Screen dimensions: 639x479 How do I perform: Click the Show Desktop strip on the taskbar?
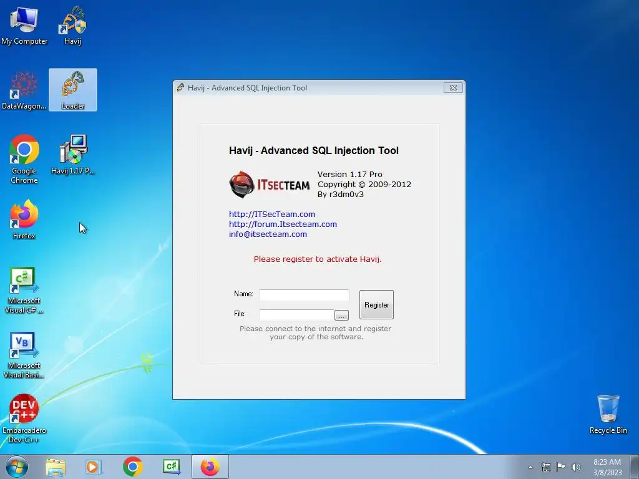pyautogui.click(x=635, y=467)
